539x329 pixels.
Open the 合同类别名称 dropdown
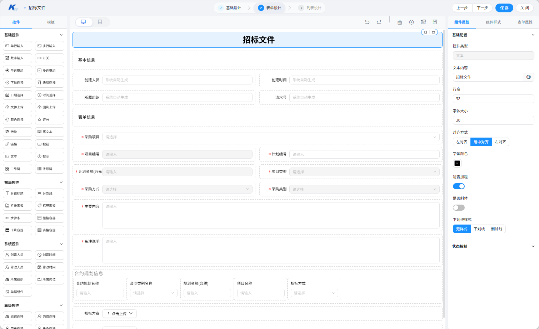point(154,293)
